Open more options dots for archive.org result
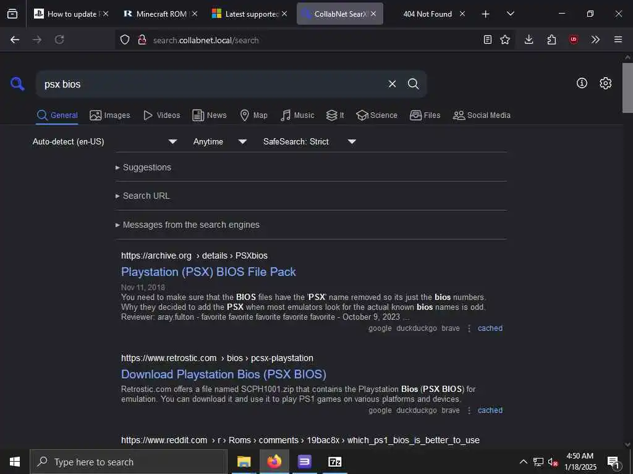 pyautogui.click(x=469, y=328)
